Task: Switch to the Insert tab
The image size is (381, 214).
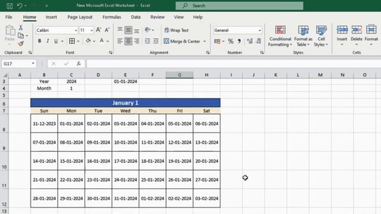Action: [51, 17]
